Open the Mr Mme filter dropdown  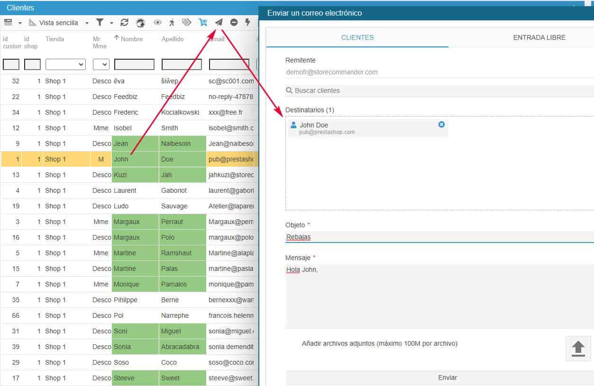point(101,64)
